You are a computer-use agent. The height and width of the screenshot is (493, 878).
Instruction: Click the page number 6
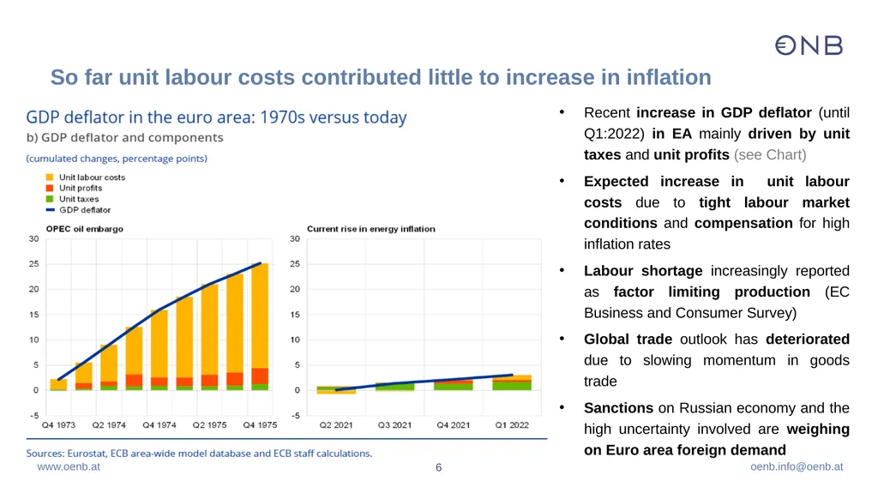(438, 467)
